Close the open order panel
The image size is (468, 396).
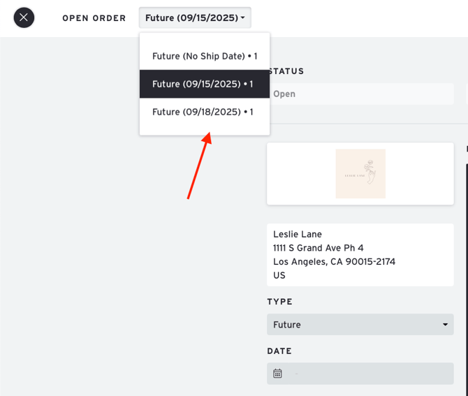(24, 17)
